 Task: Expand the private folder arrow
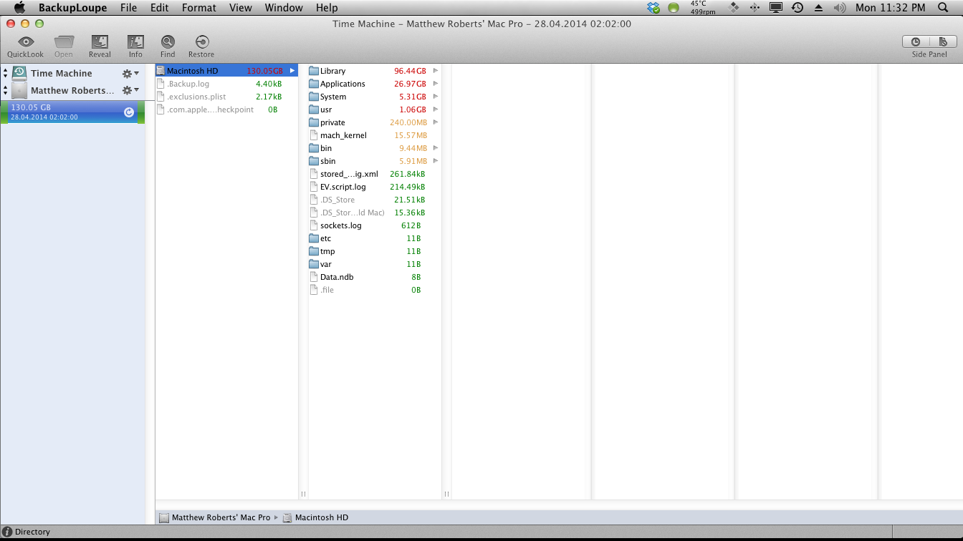[436, 122]
